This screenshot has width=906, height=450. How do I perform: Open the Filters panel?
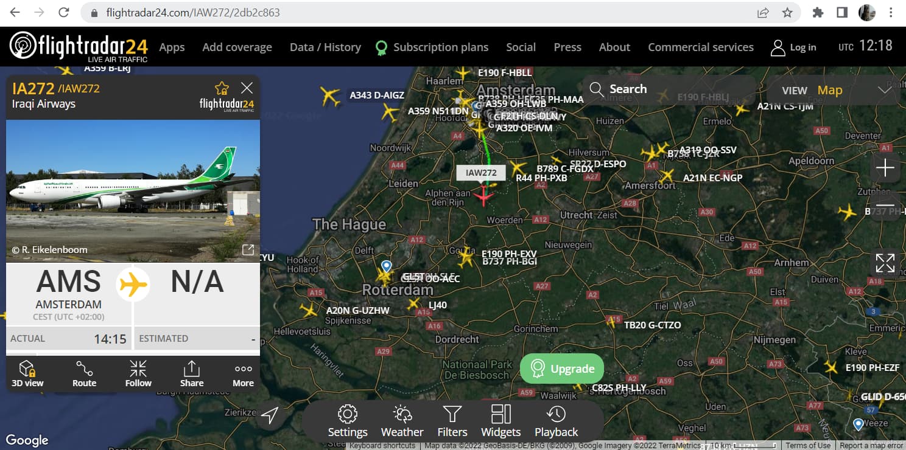[452, 421]
